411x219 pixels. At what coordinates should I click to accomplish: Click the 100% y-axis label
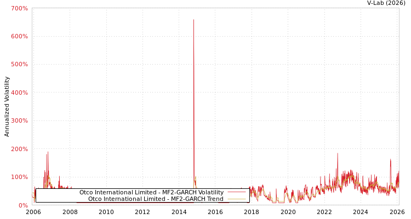[19, 177]
